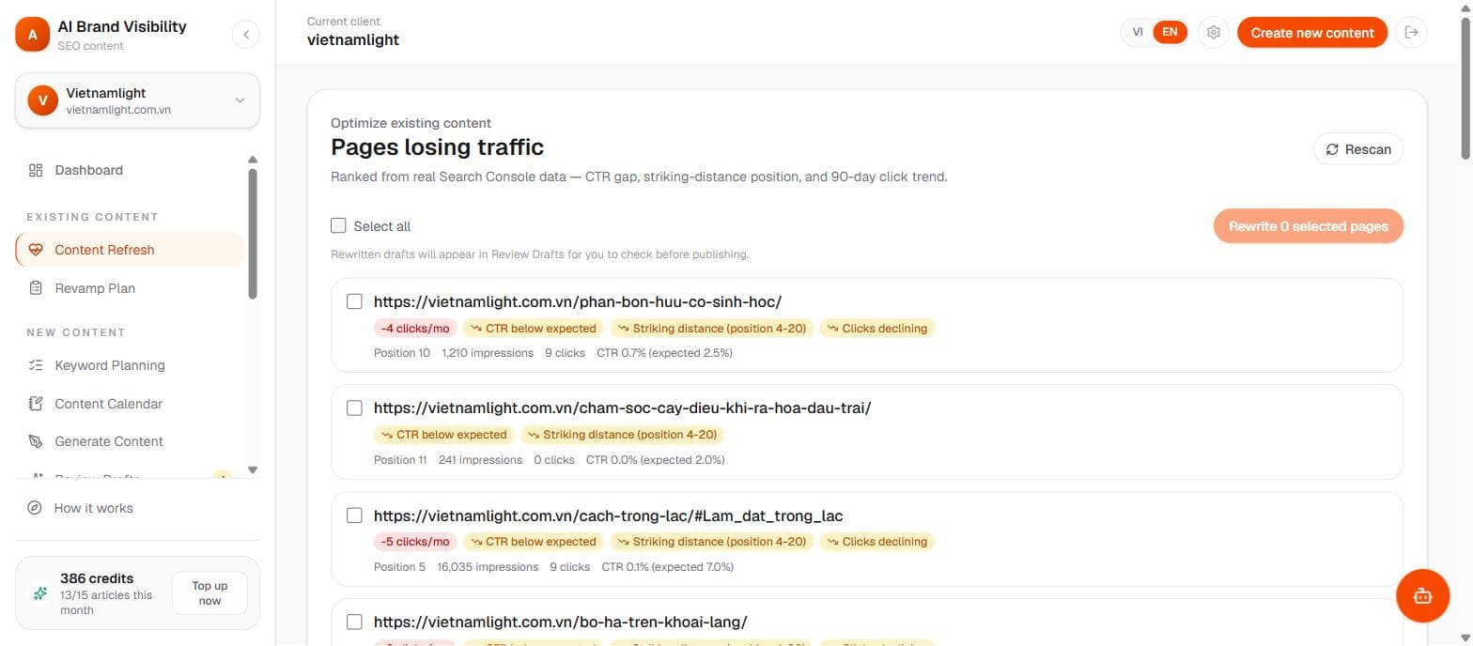Click Clicks declining tag on phan-bon row
1473x646 pixels.
pyautogui.click(x=877, y=328)
